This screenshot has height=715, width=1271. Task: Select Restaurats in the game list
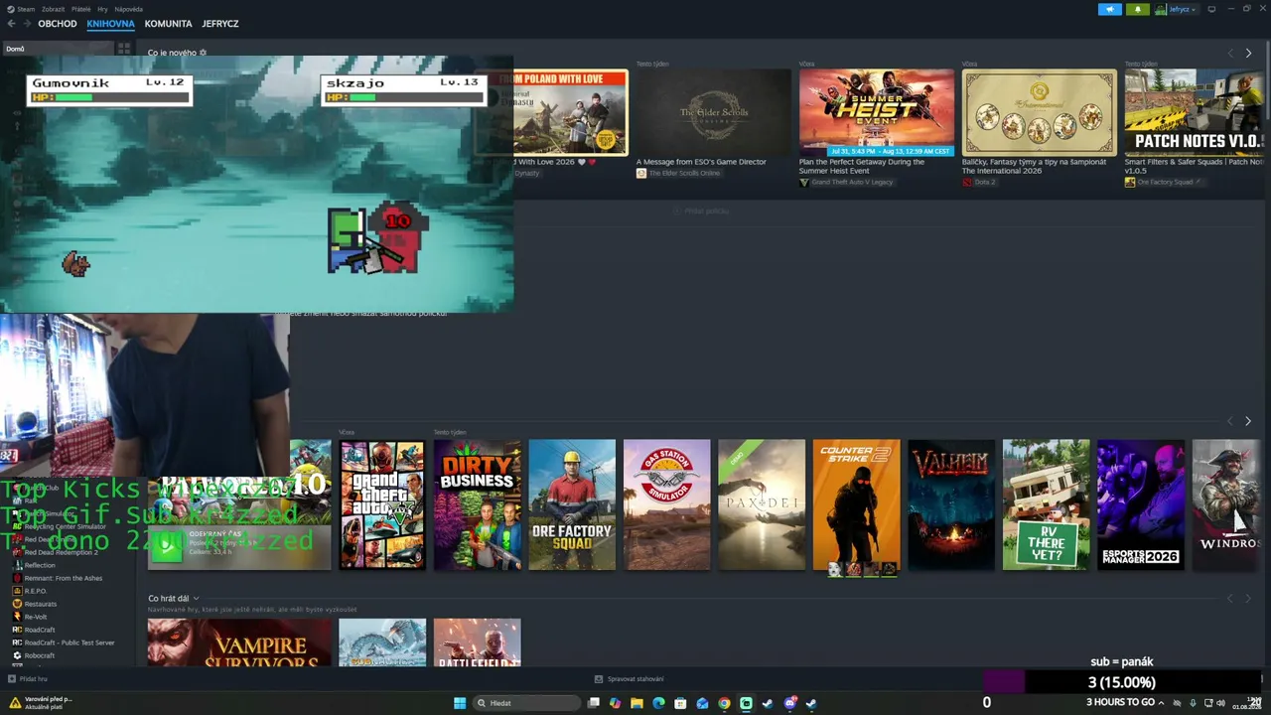pyautogui.click(x=41, y=604)
